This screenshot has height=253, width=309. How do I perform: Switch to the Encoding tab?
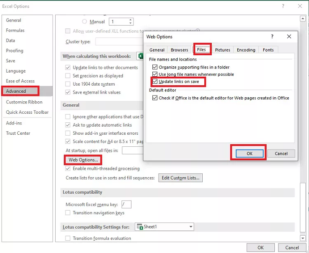(x=246, y=50)
